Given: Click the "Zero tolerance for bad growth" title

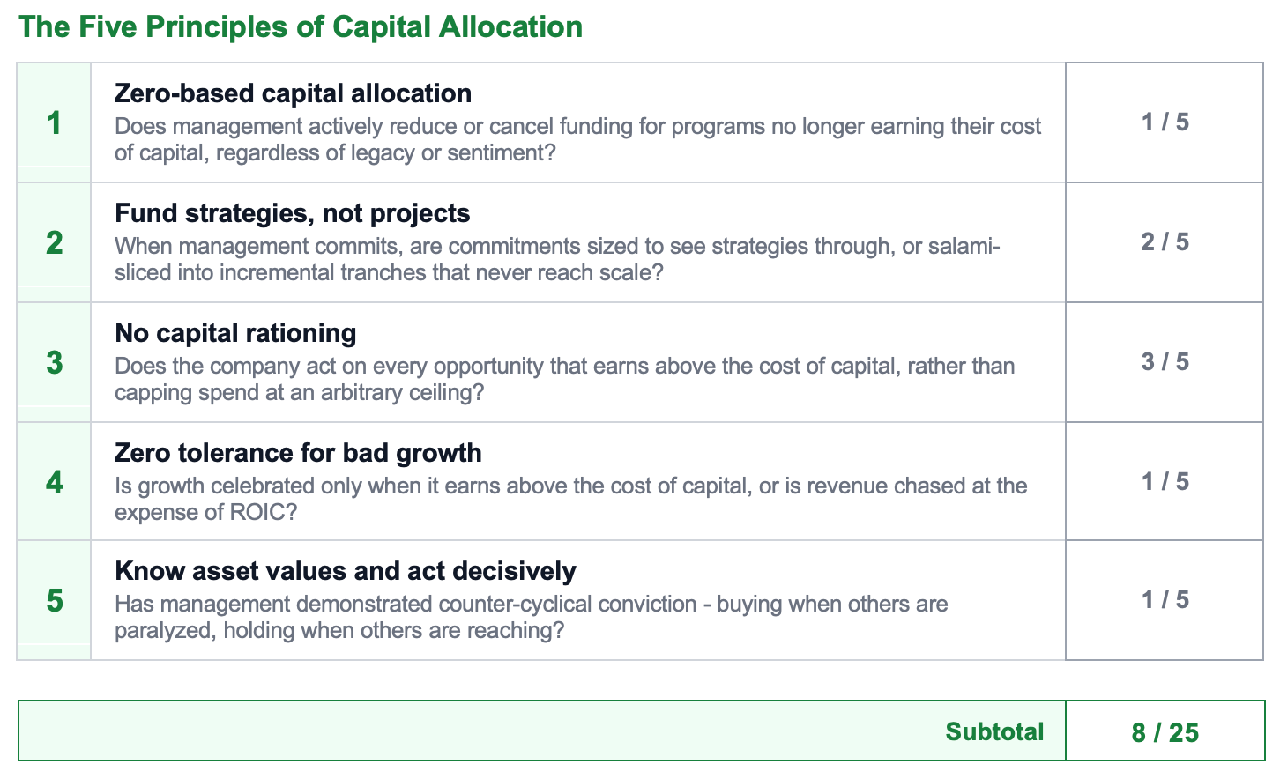Looking at the screenshot, I should click(298, 453).
